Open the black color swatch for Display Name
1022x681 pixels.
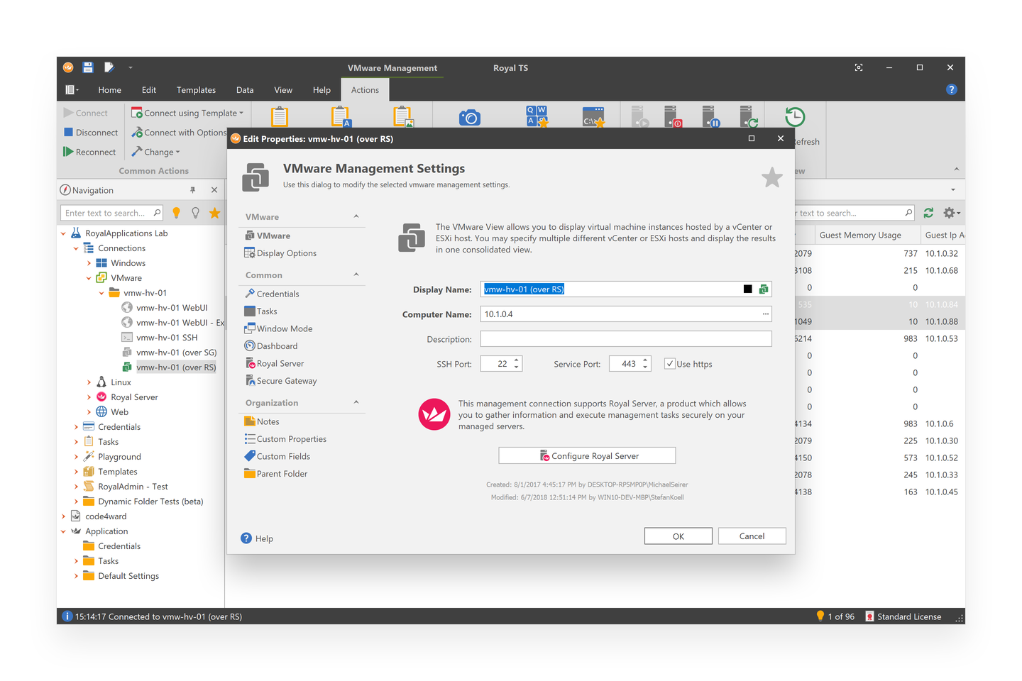[747, 289]
